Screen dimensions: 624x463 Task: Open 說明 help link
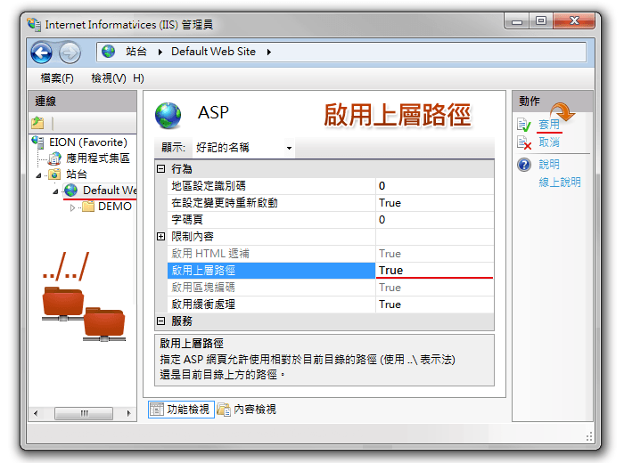(x=549, y=164)
